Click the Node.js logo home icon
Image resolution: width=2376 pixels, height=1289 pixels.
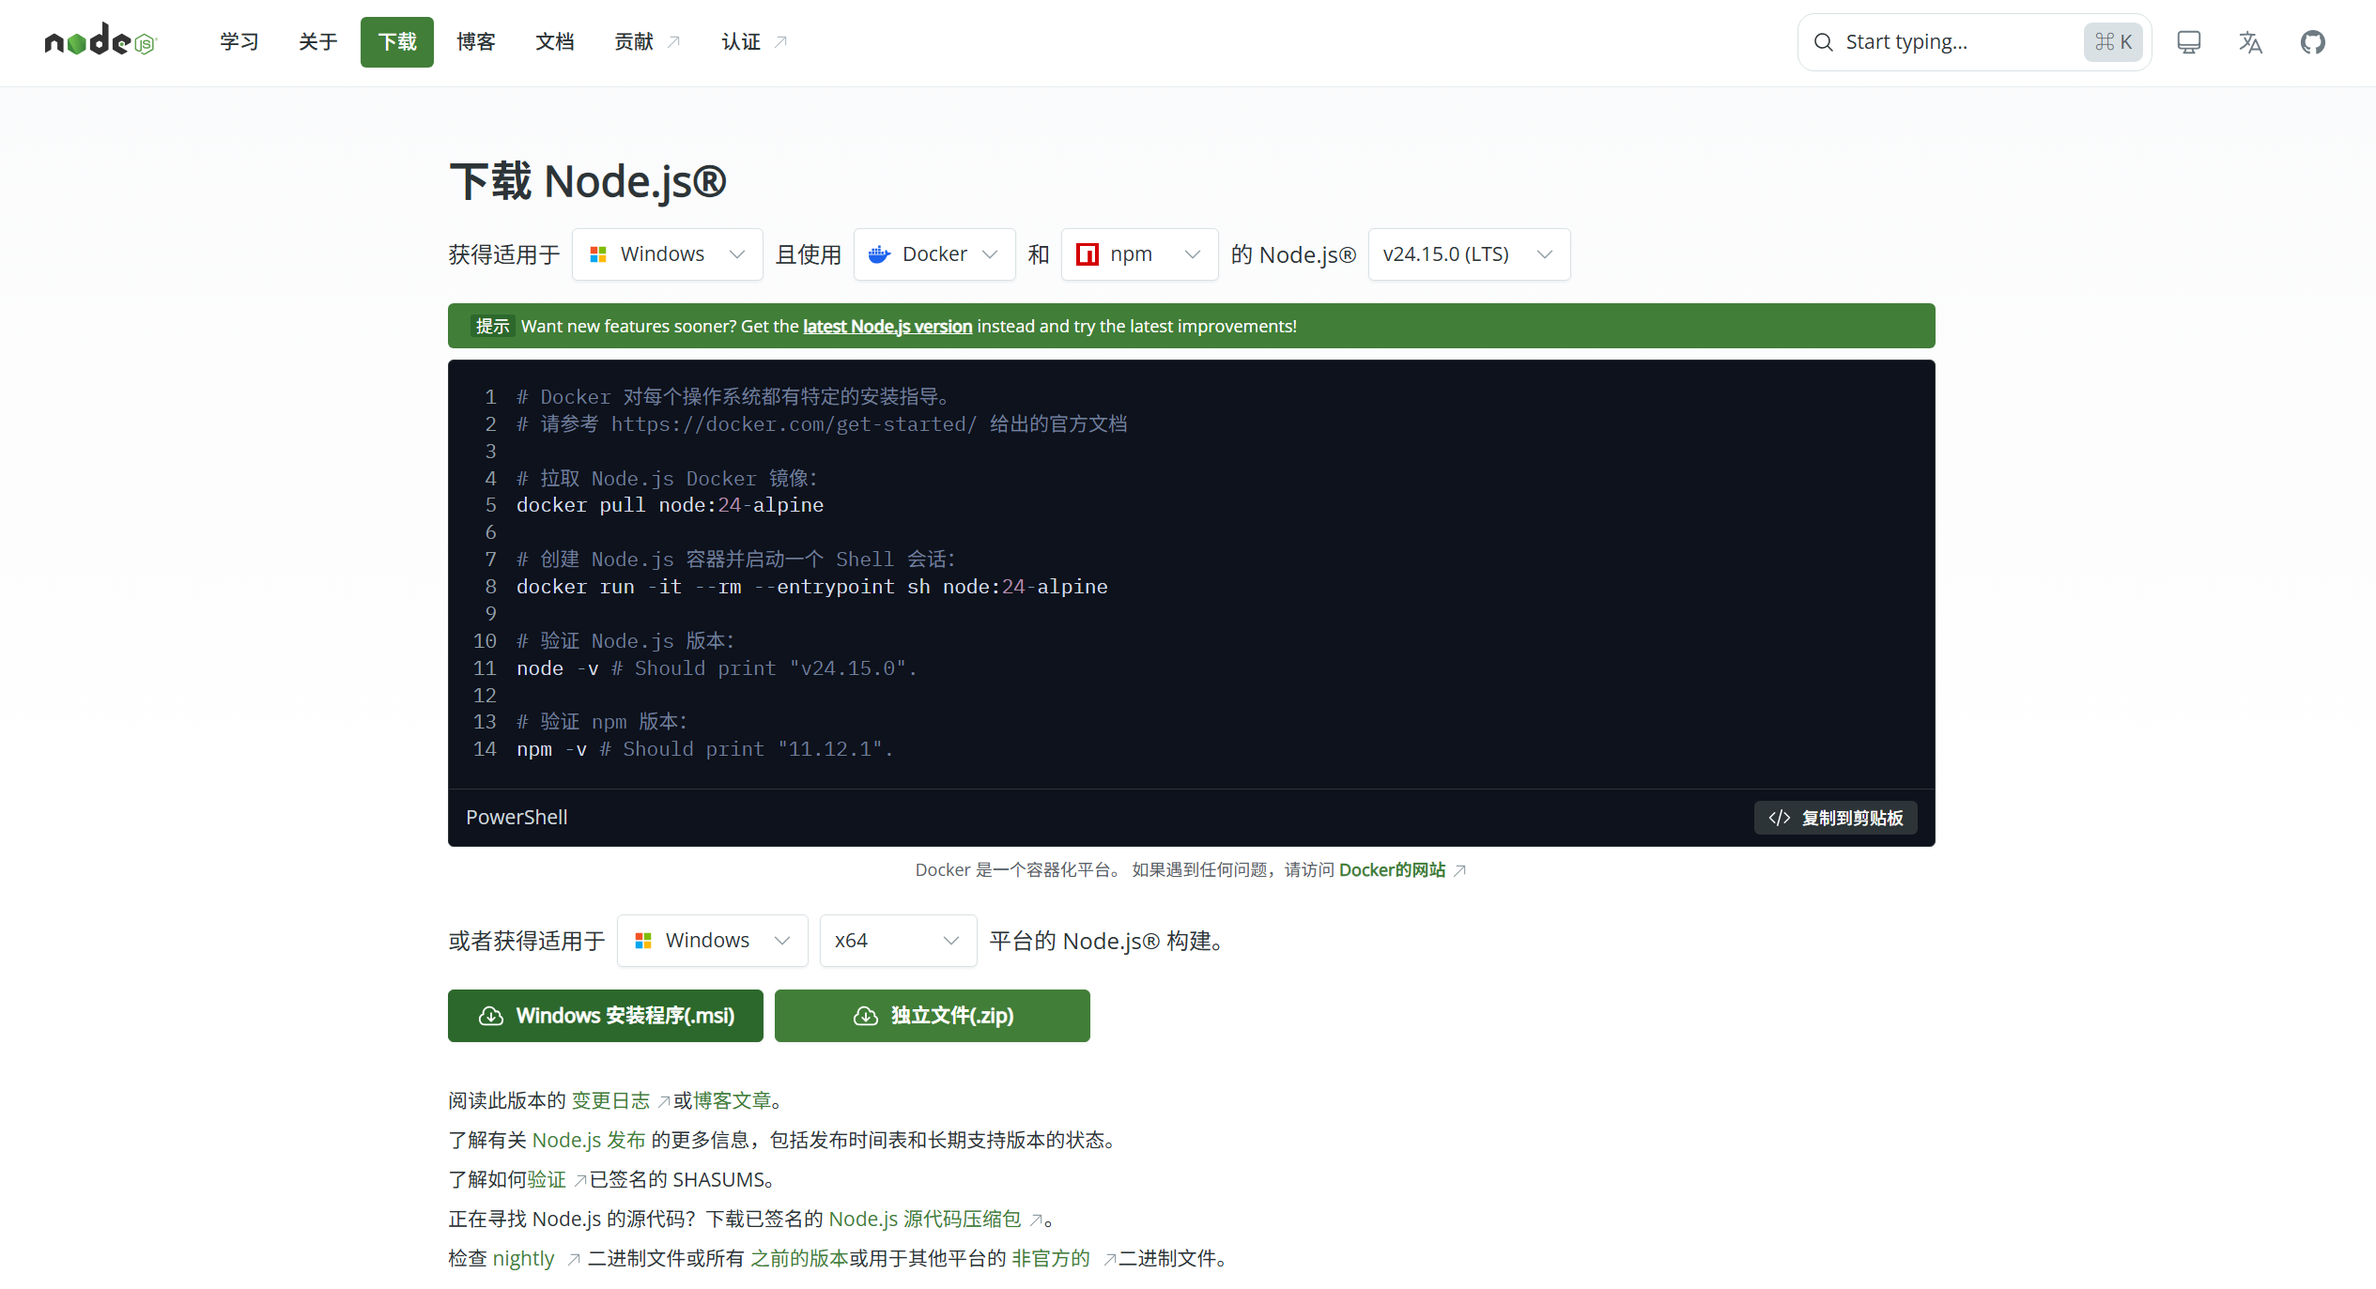point(100,41)
